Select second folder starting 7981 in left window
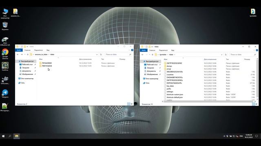This screenshot has width=261, height=146. tap(47, 66)
